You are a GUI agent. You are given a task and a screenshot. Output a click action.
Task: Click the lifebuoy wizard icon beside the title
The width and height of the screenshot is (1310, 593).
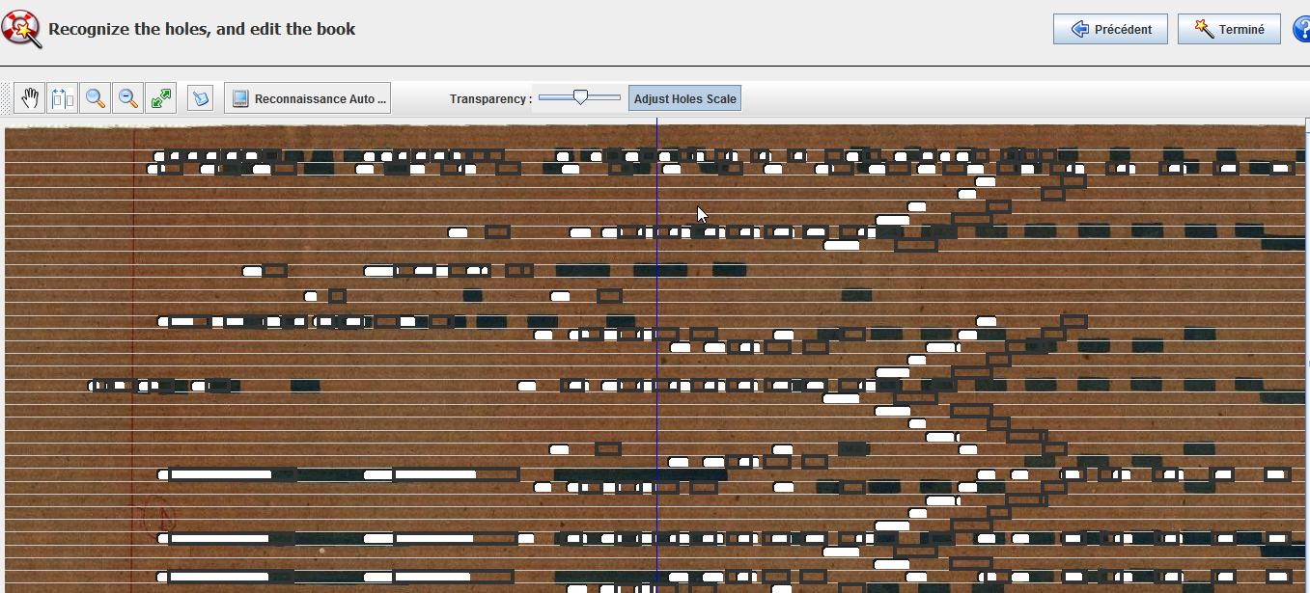(x=21, y=29)
